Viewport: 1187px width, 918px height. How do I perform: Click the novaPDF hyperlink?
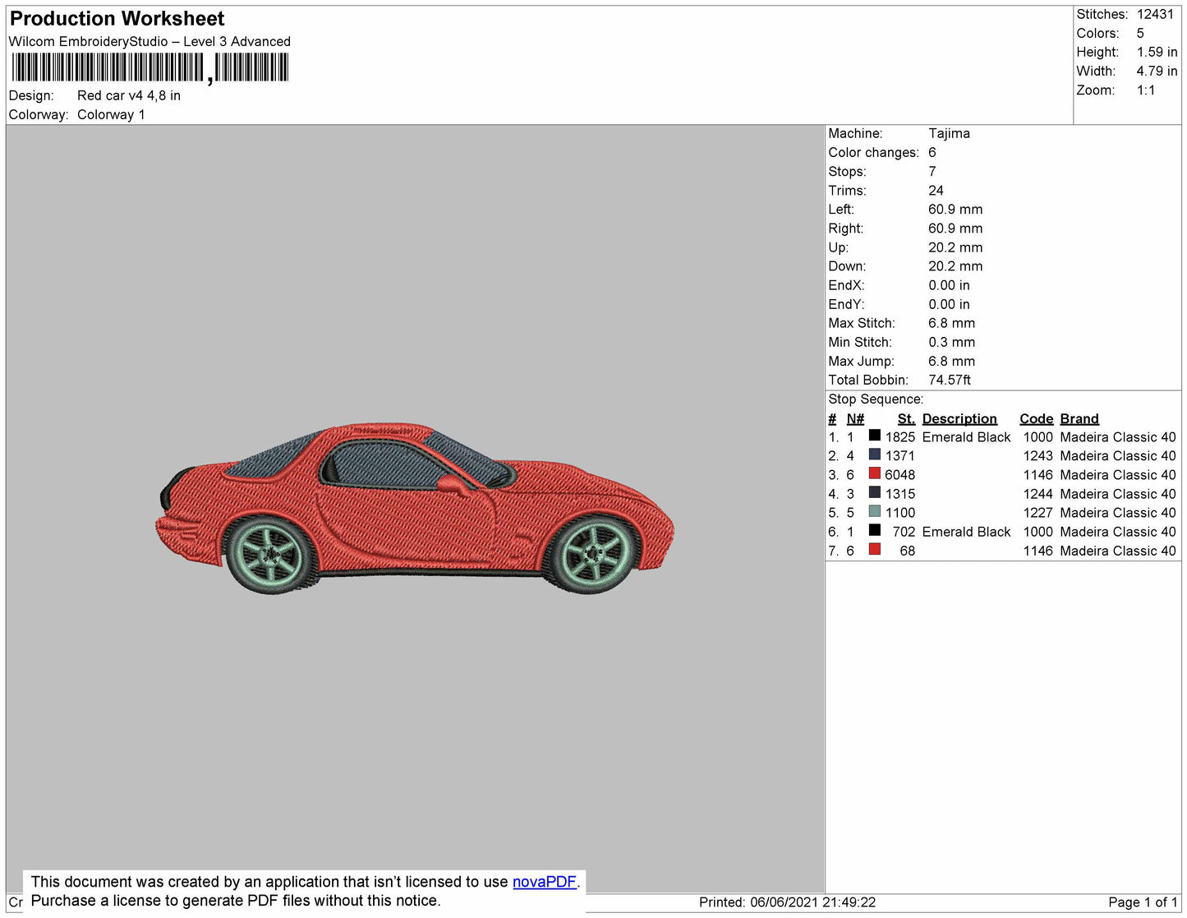pos(545,882)
